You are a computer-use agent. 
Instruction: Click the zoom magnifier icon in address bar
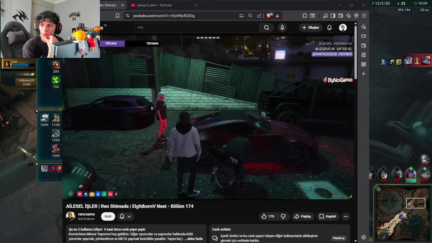click(x=250, y=16)
